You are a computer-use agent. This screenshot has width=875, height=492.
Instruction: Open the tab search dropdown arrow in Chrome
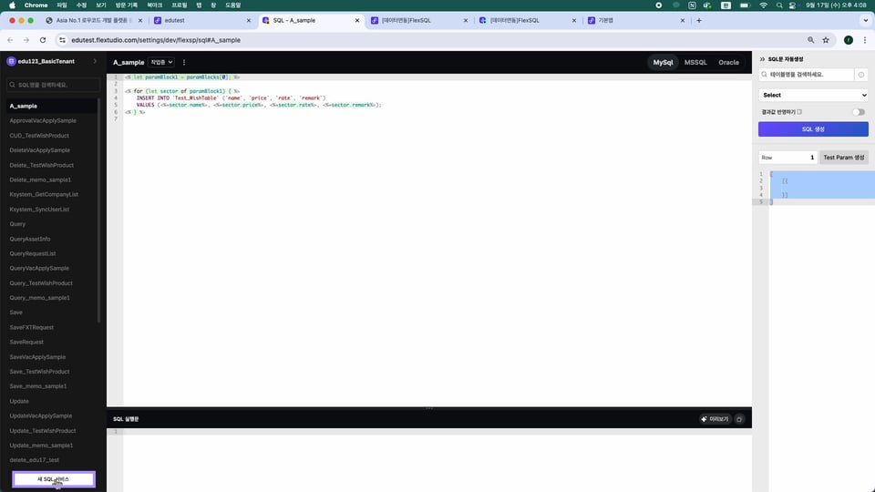(x=866, y=21)
